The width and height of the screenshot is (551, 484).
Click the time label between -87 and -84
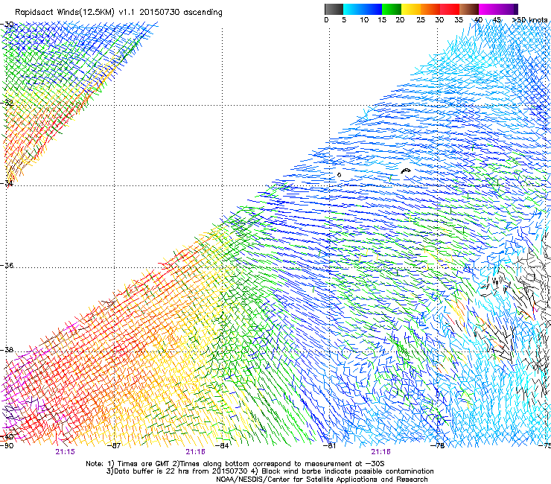click(195, 452)
